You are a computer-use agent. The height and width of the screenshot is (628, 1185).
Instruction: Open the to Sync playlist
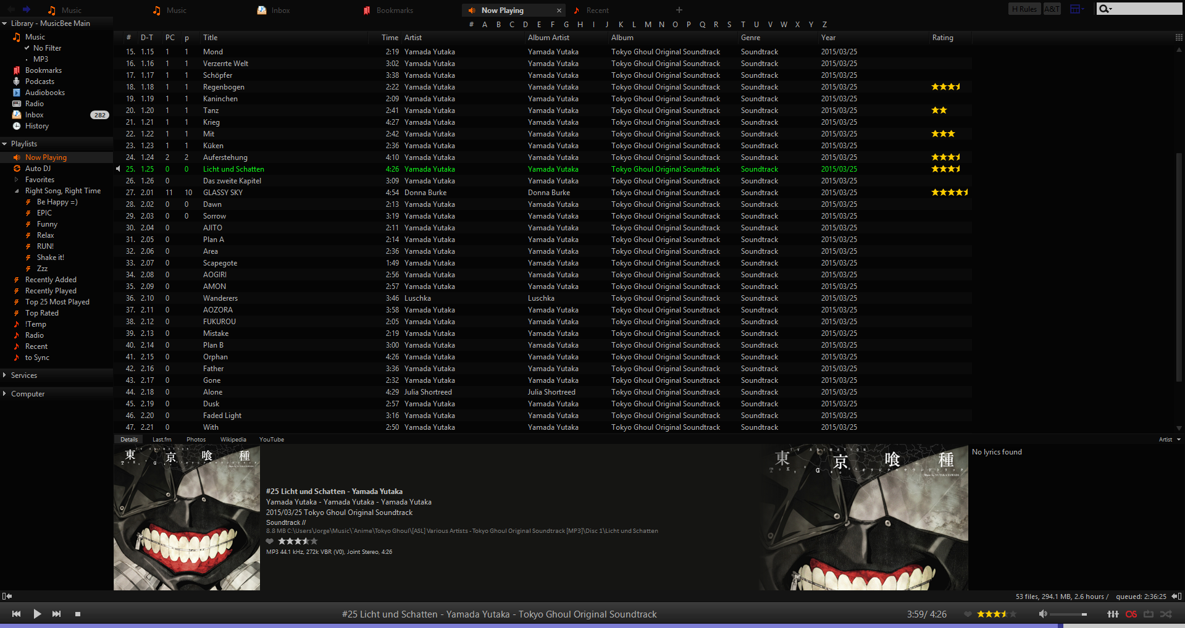pyautogui.click(x=37, y=358)
